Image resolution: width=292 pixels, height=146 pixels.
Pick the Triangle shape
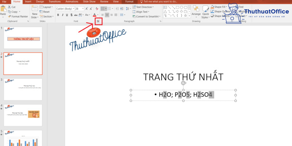click(165, 12)
